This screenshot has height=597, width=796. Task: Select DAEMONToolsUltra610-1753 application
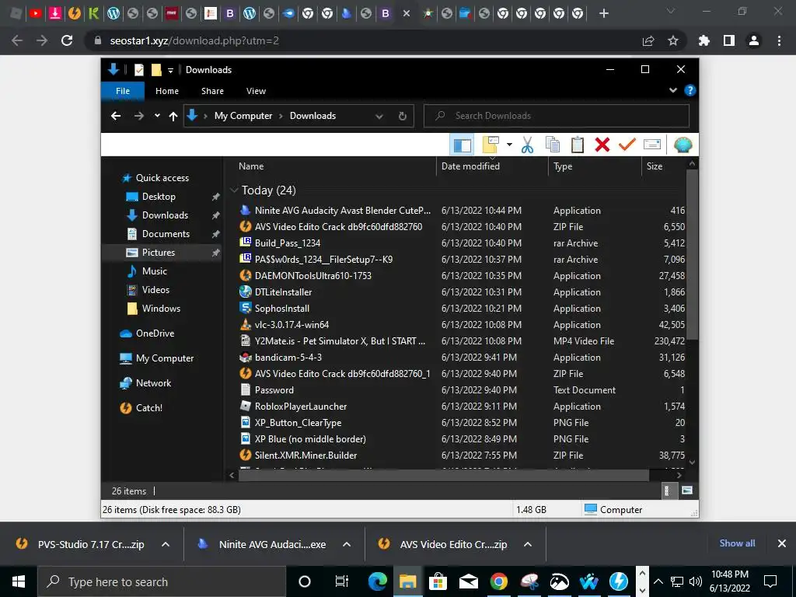(x=312, y=276)
